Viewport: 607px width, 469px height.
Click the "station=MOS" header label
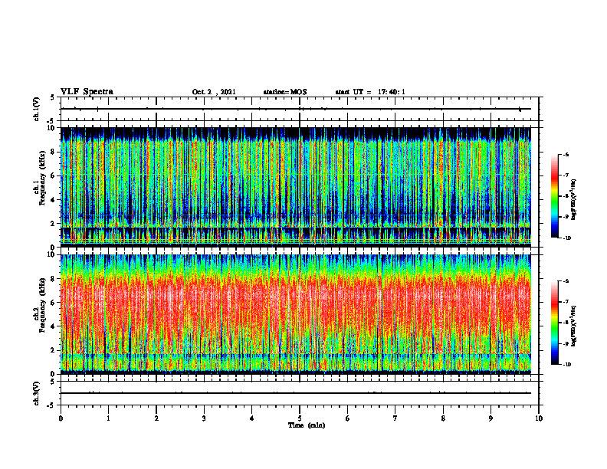coord(285,92)
